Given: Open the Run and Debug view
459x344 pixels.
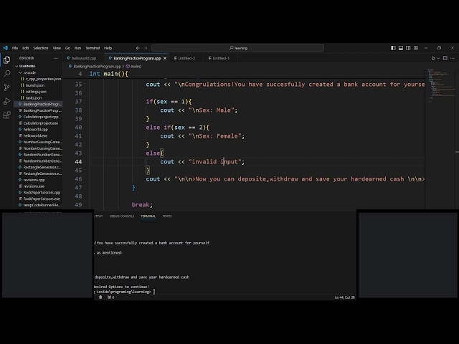Looking at the screenshot, I should click(x=6, y=101).
